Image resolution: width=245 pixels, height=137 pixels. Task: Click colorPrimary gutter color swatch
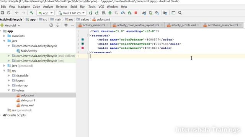pyautogui.click(x=83, y=40)
